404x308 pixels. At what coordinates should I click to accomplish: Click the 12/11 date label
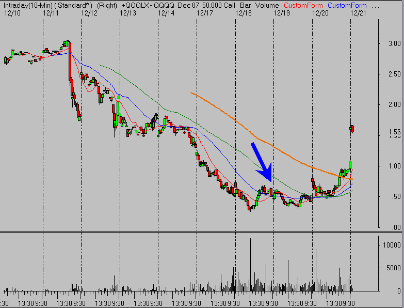(51, 13)
